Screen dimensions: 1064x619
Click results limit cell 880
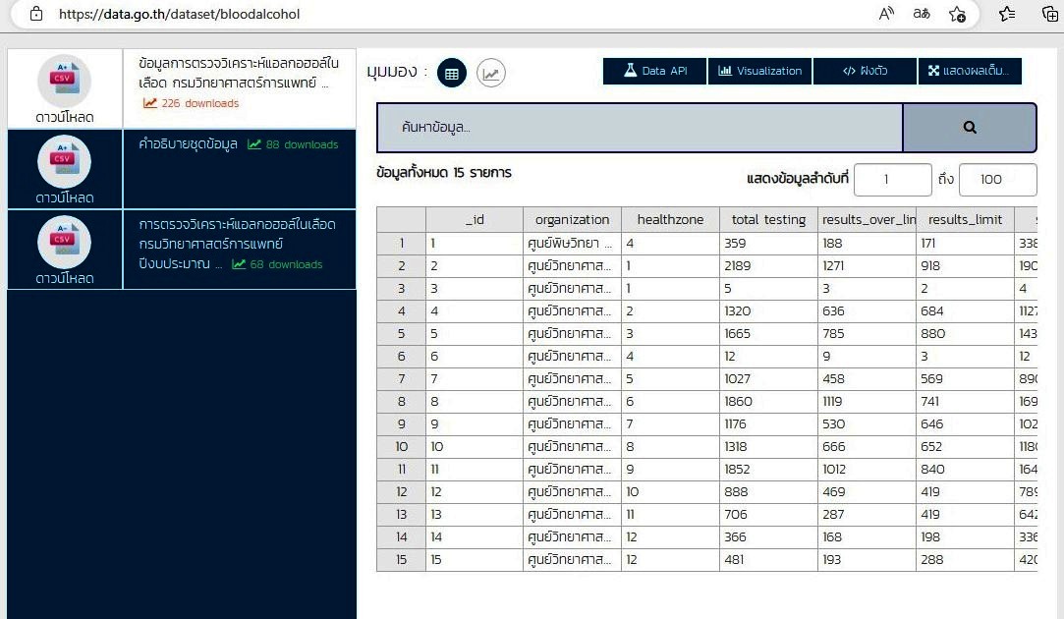pos(965,333)
